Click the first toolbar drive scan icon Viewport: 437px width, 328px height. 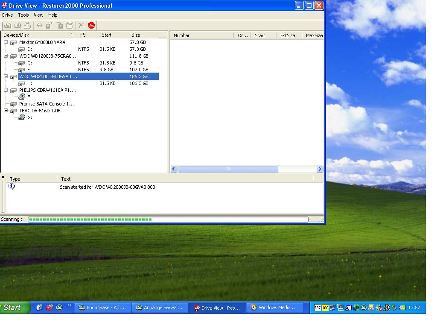tap(8, 25)
